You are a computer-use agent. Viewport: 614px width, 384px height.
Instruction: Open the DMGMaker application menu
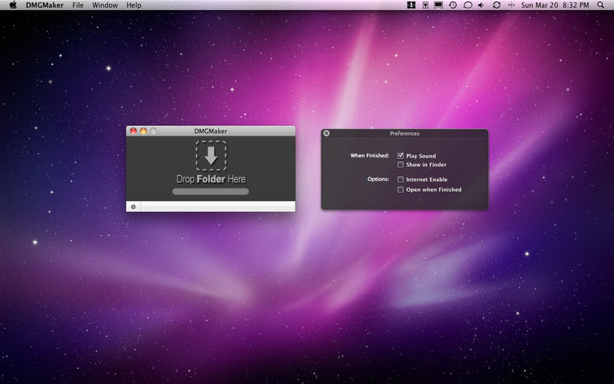tap(45, 5)
